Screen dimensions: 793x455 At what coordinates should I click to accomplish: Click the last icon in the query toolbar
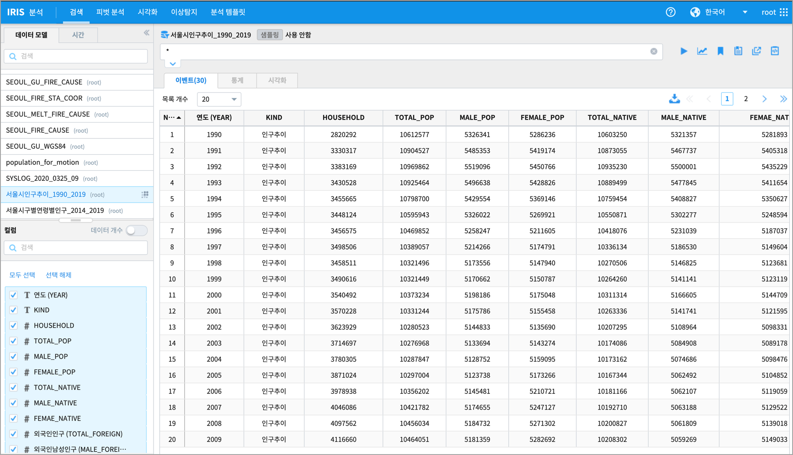pos(775,51)
